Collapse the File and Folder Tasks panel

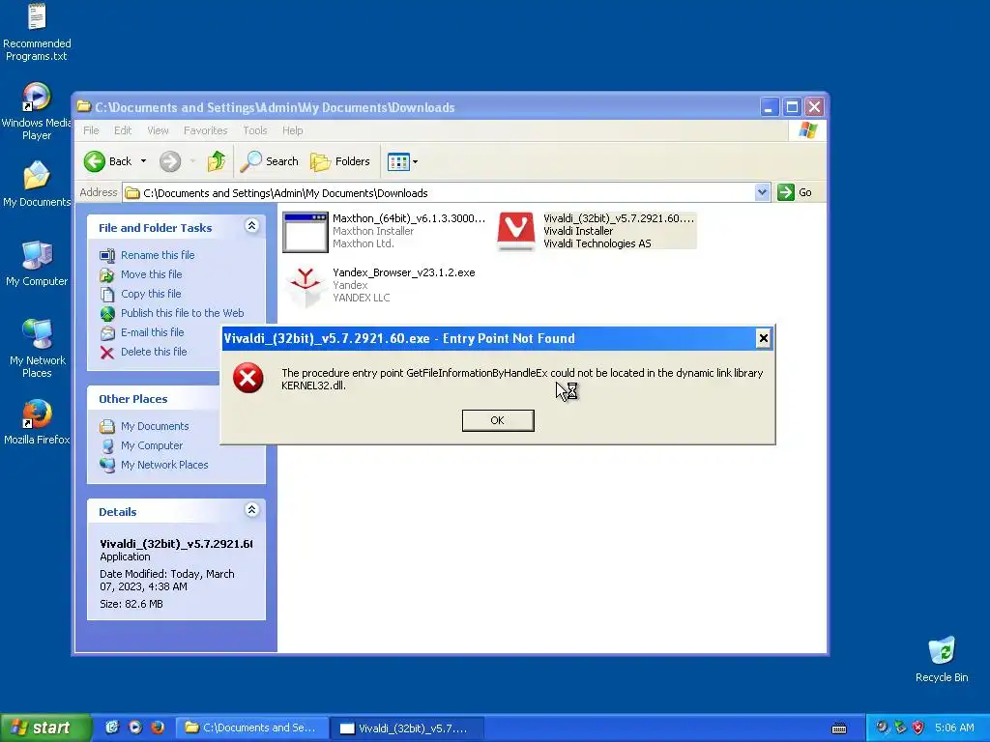251,226
